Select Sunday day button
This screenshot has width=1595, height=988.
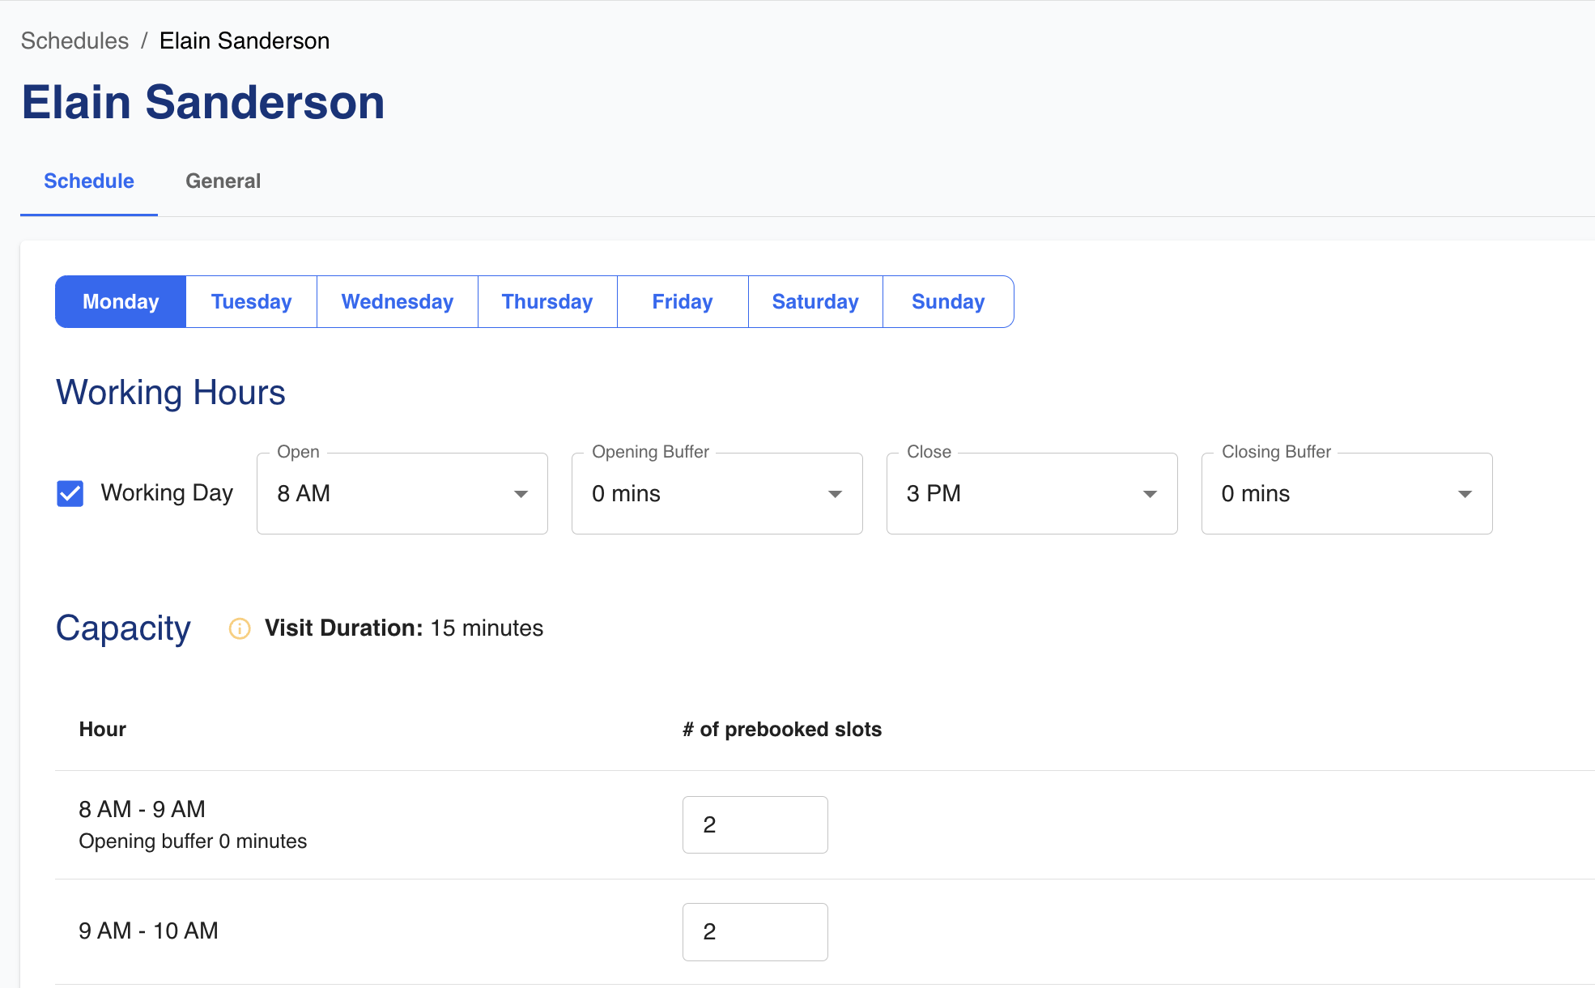click(x=948, y=301)
